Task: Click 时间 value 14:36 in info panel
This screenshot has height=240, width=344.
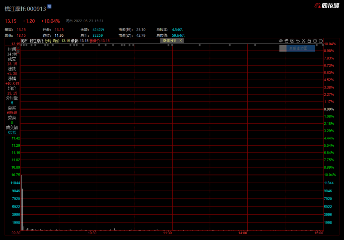Action: tap(12, 54)
